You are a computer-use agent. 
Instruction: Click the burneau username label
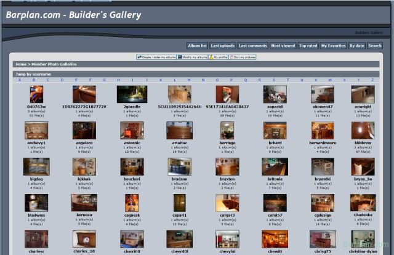pyautogui.click(x=84, y=215)
